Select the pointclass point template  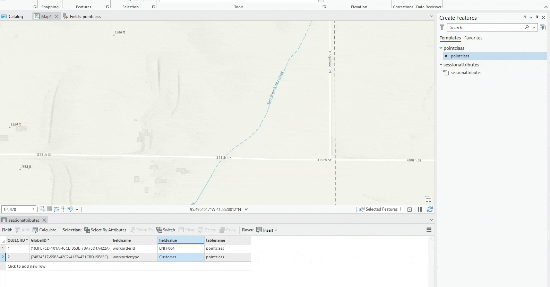pos(495,56)
